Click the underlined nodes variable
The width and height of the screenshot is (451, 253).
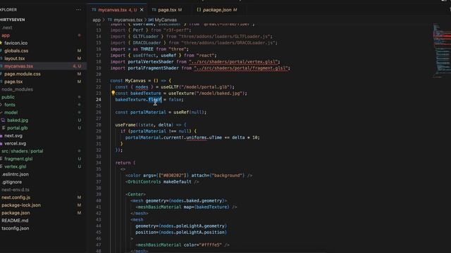[142, 87]
